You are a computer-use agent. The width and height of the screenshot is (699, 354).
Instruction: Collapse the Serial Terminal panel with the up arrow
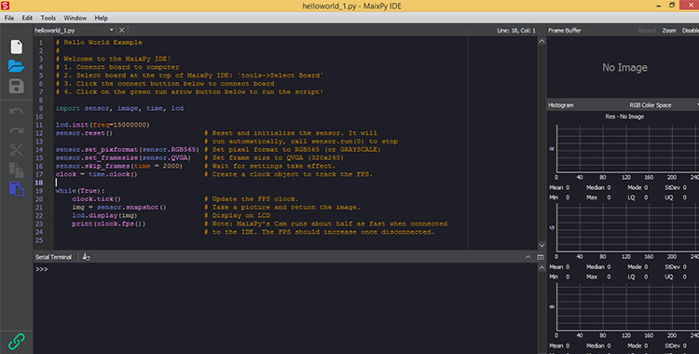[x=528, y=257]
